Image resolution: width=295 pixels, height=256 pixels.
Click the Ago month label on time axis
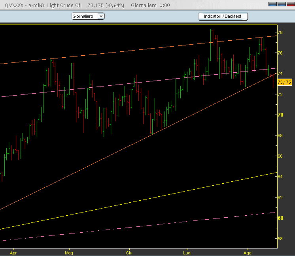point(248,253)
